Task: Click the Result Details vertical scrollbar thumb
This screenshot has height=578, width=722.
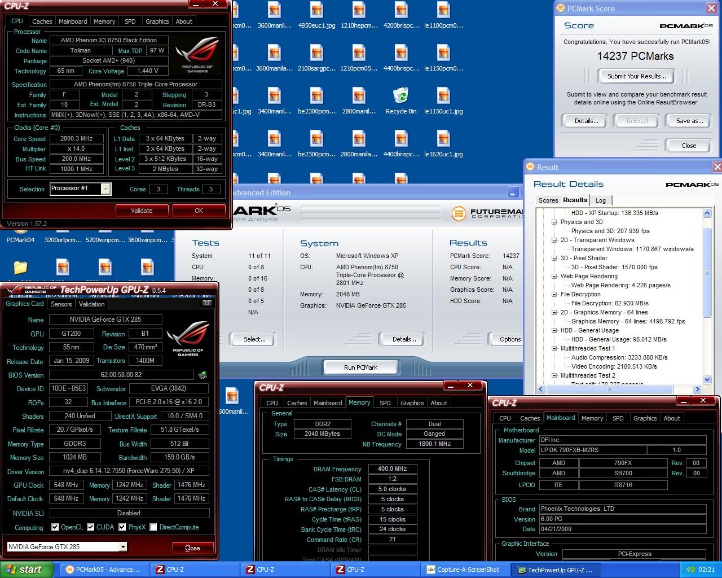Action: pos(707,273)
